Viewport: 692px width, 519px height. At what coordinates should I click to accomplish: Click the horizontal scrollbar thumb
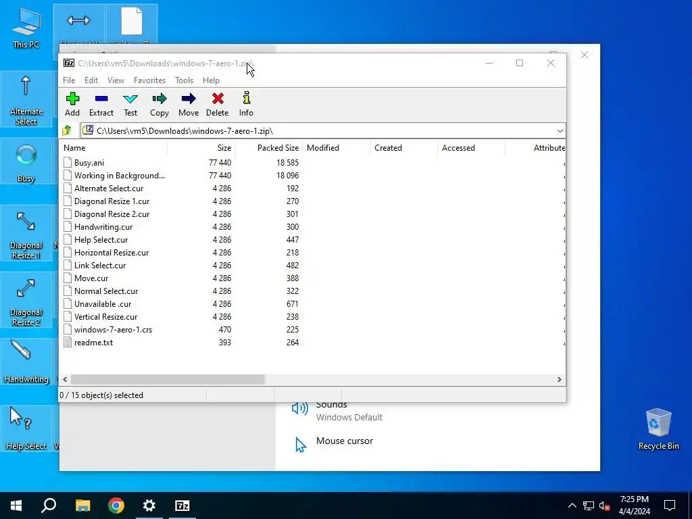click(168, 380)
